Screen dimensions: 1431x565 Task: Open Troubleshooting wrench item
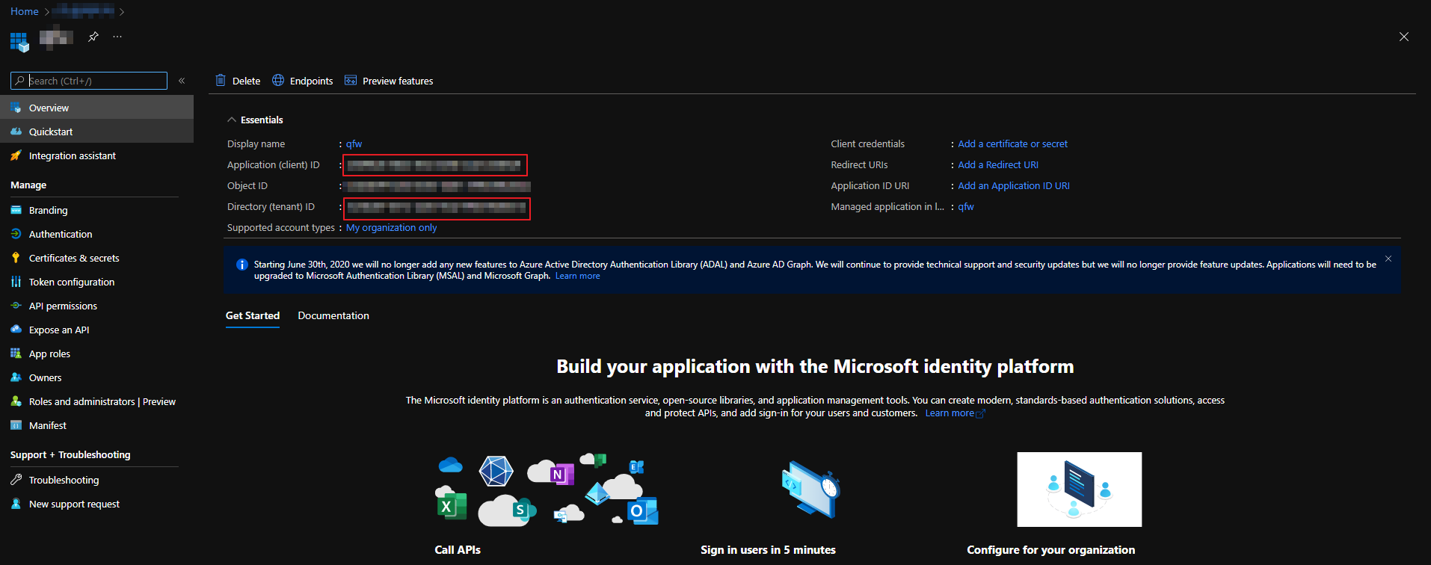pyautogui.click(x=64, y=480)
